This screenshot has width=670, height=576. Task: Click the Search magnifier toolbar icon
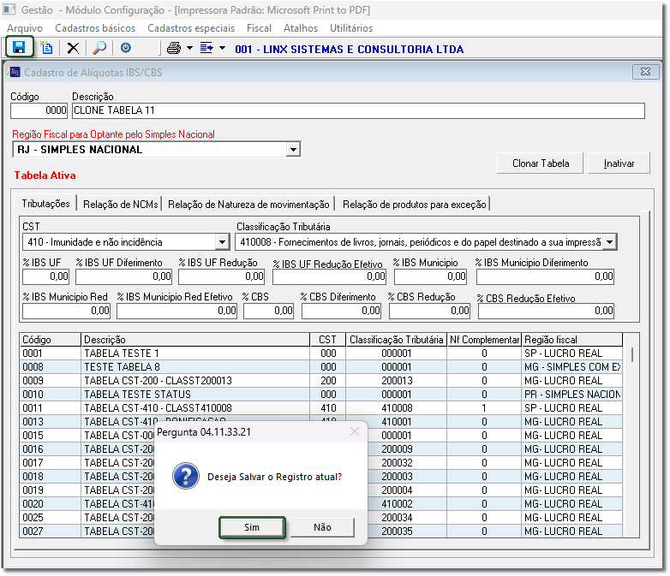pyautogui.click(x=99, y=48)
